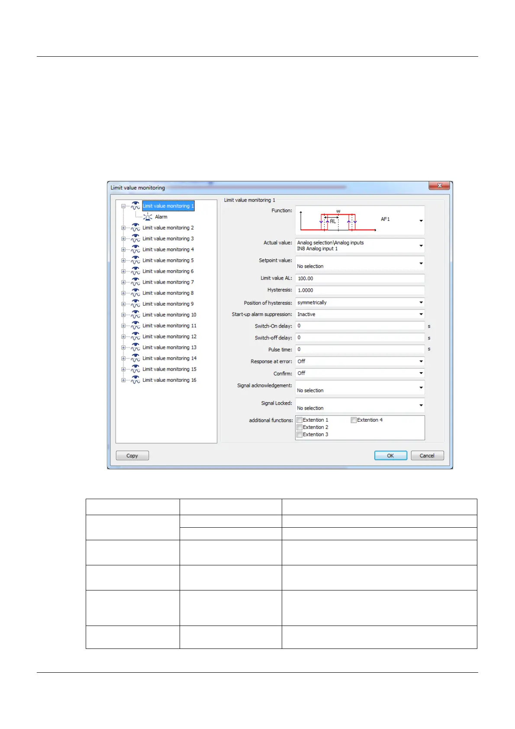Image resolution: width=515 pixels, height=729 pixels.
Task: Click the Limit value monitoring 9 icon
Action: pyautogui.click(x=135, y=303)
